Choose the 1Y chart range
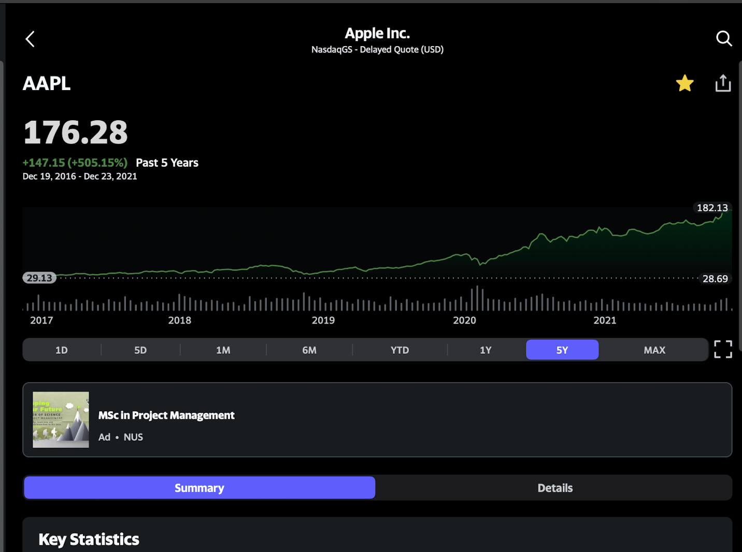 [486, 350]
